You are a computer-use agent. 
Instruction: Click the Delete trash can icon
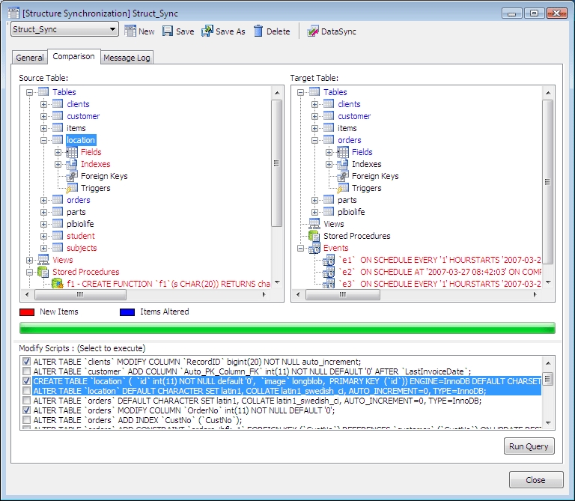click(x=258, y=31)
